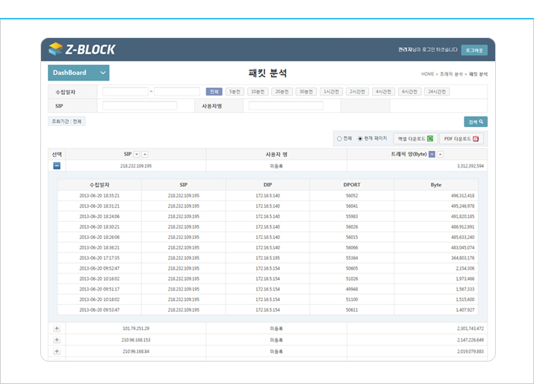The image size is (534, 384).
Task: Click the DIP column header
Action: (x=267, y=185)
